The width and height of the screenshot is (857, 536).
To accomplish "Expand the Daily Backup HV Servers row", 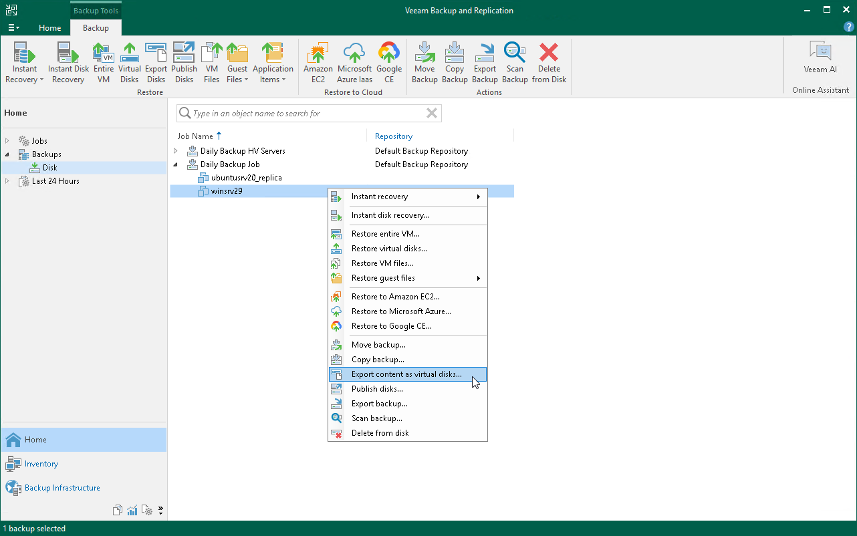I will coord(176,151).
